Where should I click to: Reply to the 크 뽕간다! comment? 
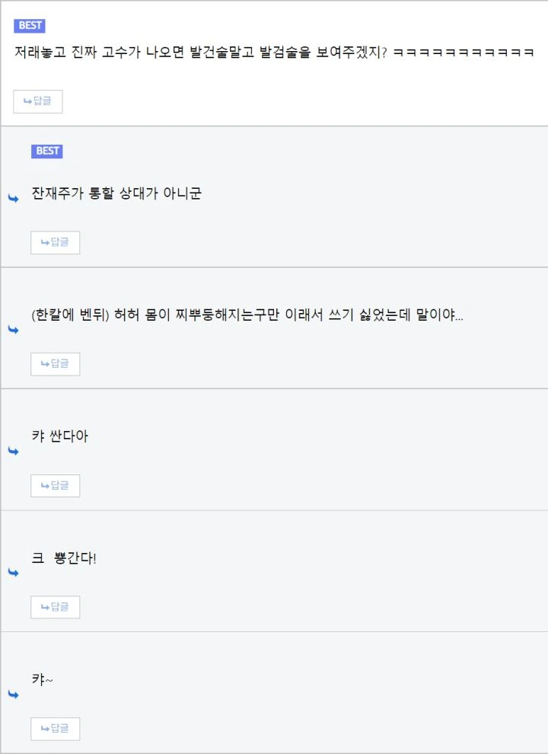click(x=56, y=607)
